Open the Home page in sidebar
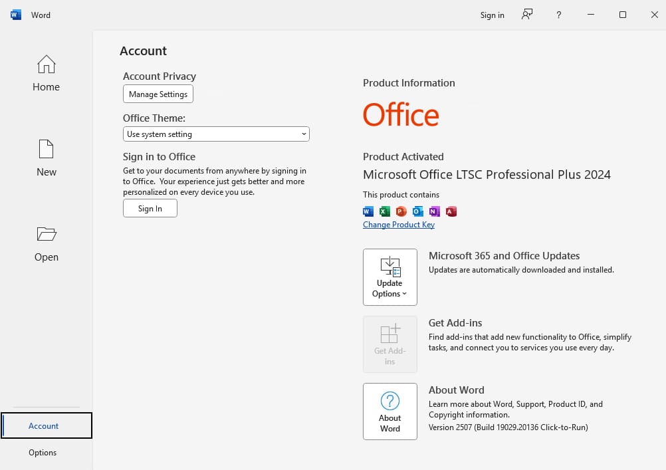666x470 pixels. (x=46, y=73)
